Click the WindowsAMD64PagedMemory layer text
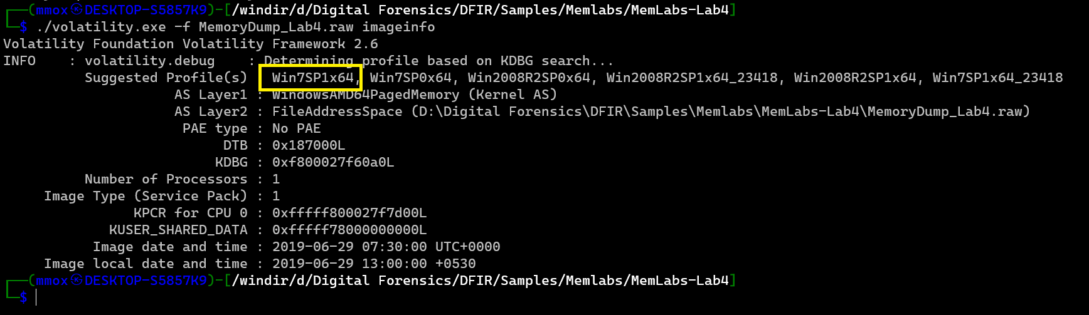This screenshot has width=1089, height=315. click(x=365, y=95)
